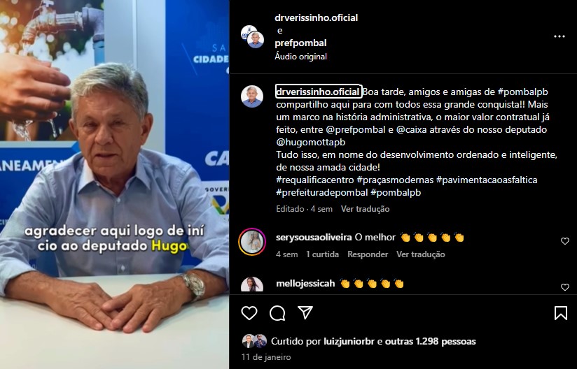577x369 pixels.
Task: Open the #requalificacentro hashtag
Action: (x=315, y=180)
